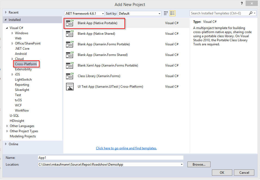Choose the Blank App (Xamarin.Forms Shared) icon
260x180 pixels.
[70, 55]
